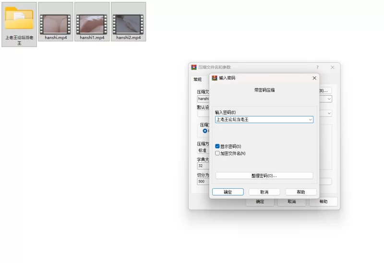Click the browse button ending in (B)...

[x=325, y=91]
